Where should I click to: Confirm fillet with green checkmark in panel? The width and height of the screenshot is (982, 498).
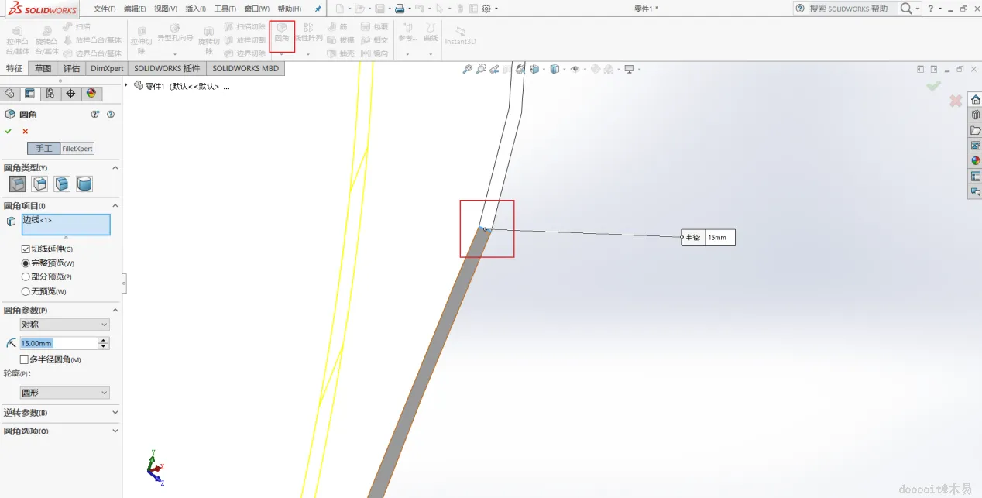click(9, 132)
